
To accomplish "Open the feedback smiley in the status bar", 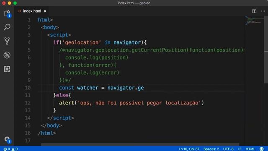I will [x=261, y=149].
